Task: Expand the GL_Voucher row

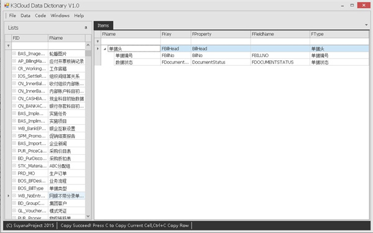Action: click(x=14, y=211)
